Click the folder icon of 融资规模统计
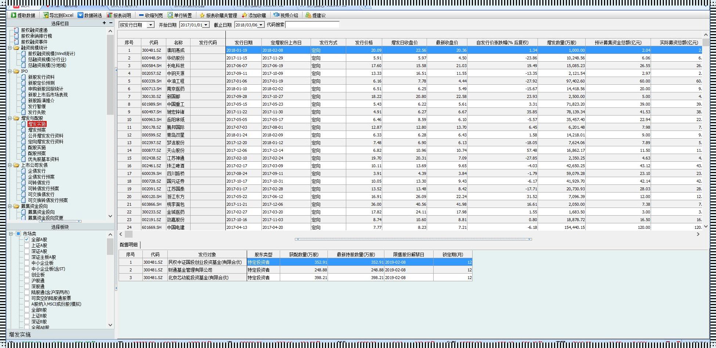The width and height of the screenshot is (716, 348). tap(16, 48)
